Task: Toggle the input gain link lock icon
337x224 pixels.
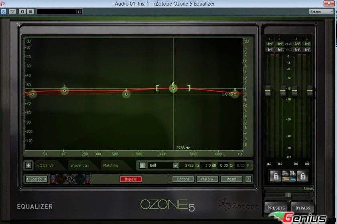Action: 276,176
